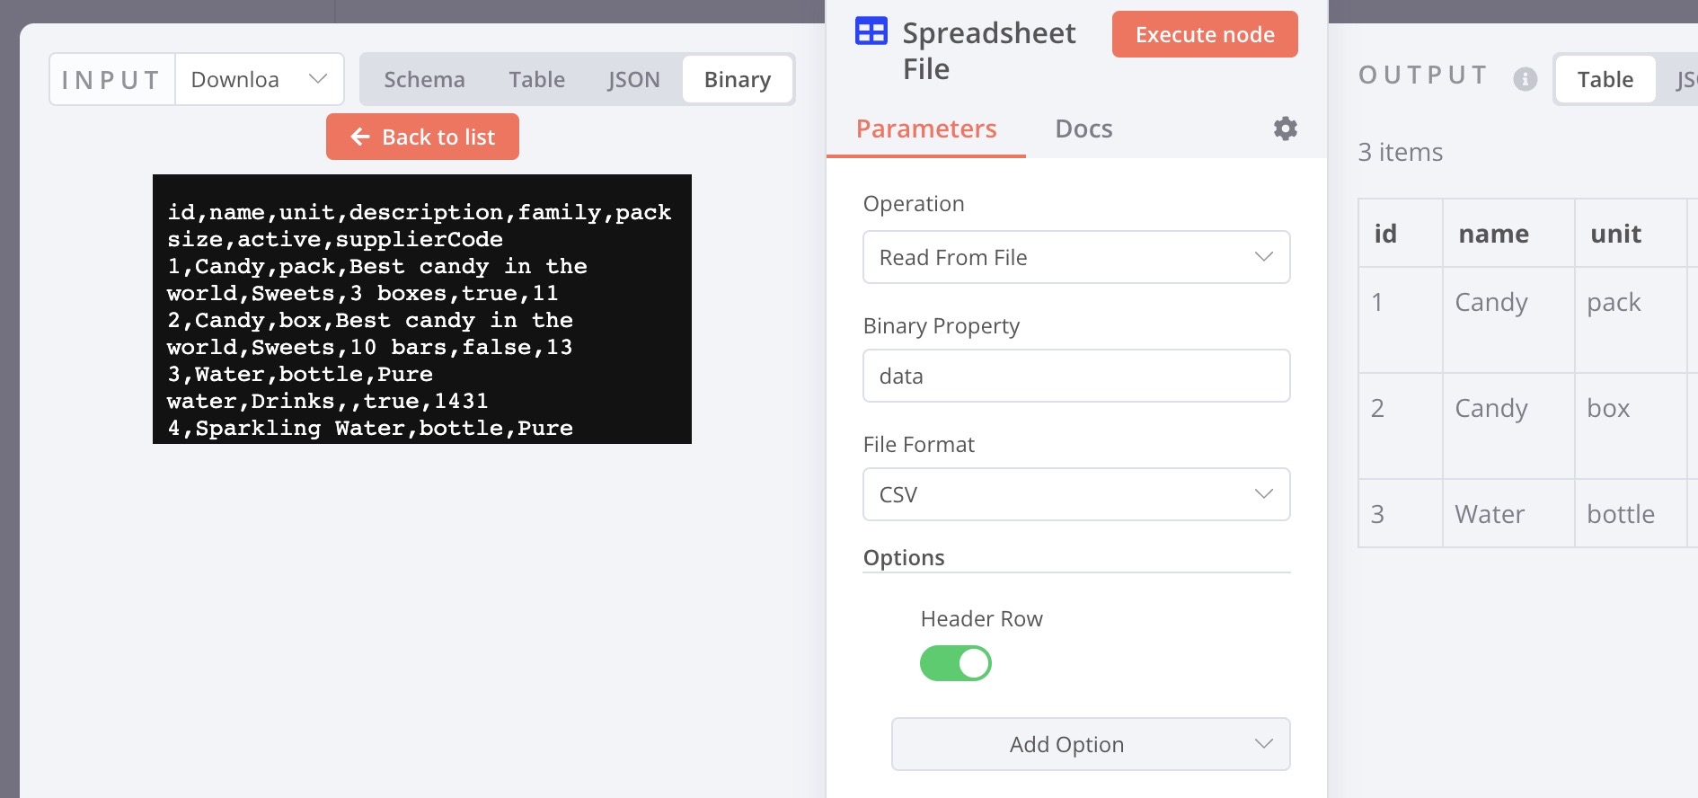Viewport: 1698px width, 798px height.
Task: Click the name column header
Action: (x=1493, y=234)
